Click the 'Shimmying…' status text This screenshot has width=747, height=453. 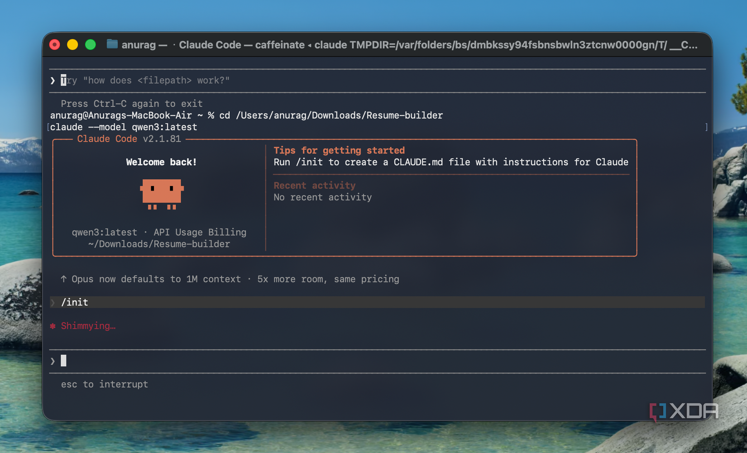(x=88, y=326)
